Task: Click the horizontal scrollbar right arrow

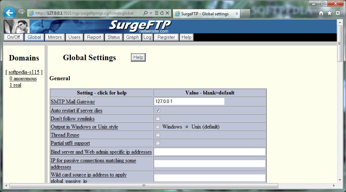Action: (x=334, y=186)
